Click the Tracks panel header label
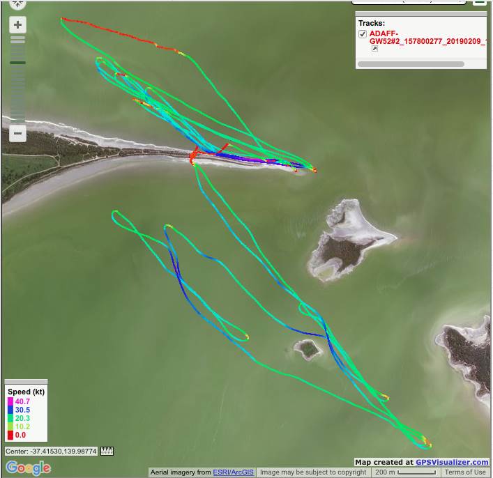Image resolution: width=493 pixels, height=478 pixels. click(x=372, y=23)
